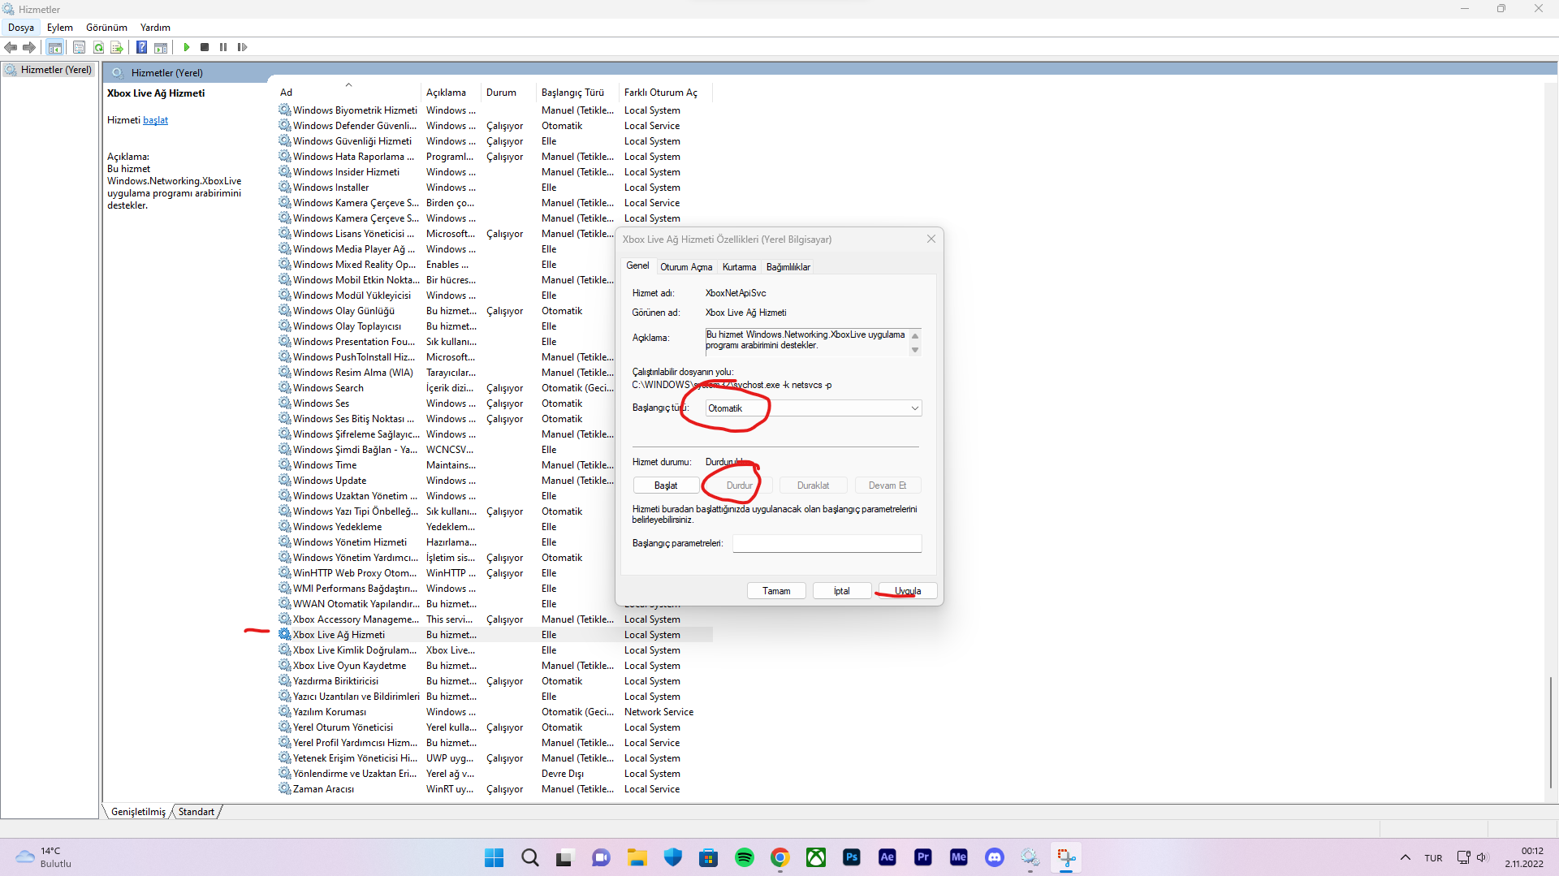1559x876 pixels.
Task: Open the TUR language indicator in the tray
Action: [1433, 858]
